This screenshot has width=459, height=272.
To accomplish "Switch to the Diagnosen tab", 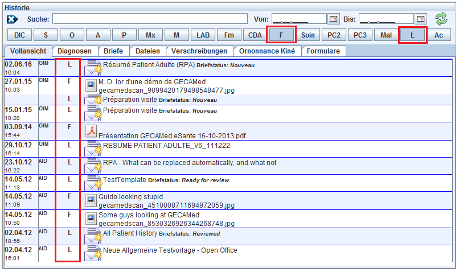I will click(x=74, y=51).
